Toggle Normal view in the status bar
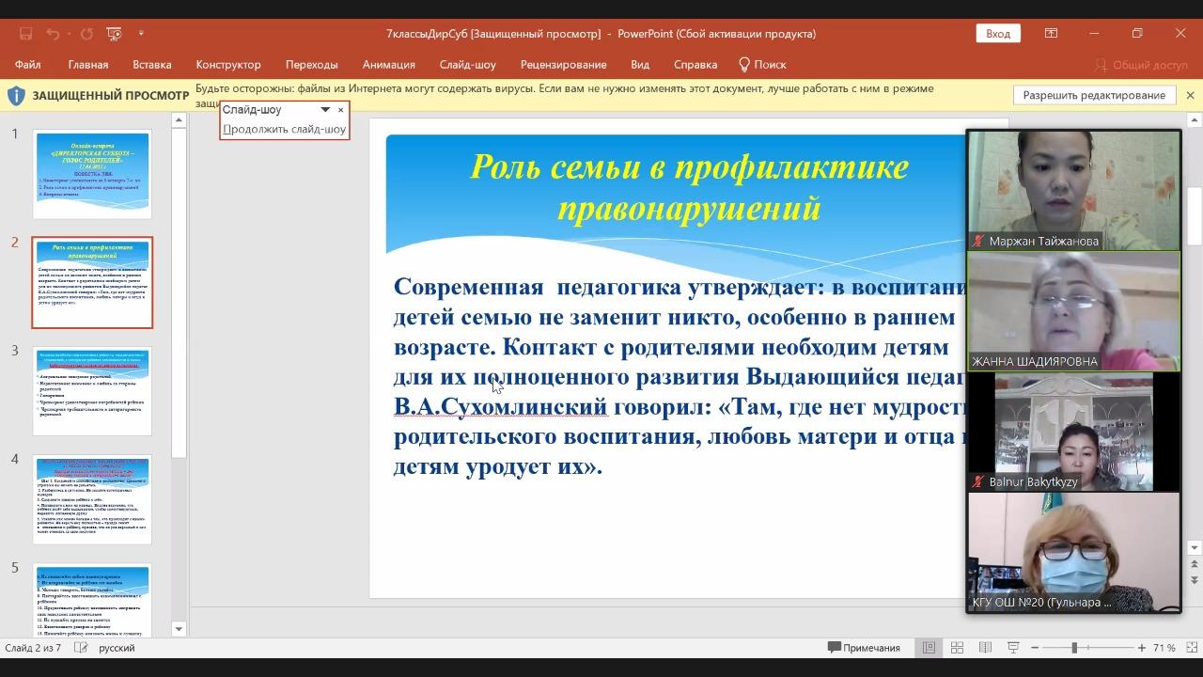The width and height of the screenshot is (1203, 677). 929,648
